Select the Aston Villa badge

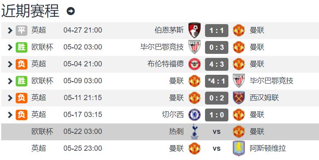coord(238,148)
